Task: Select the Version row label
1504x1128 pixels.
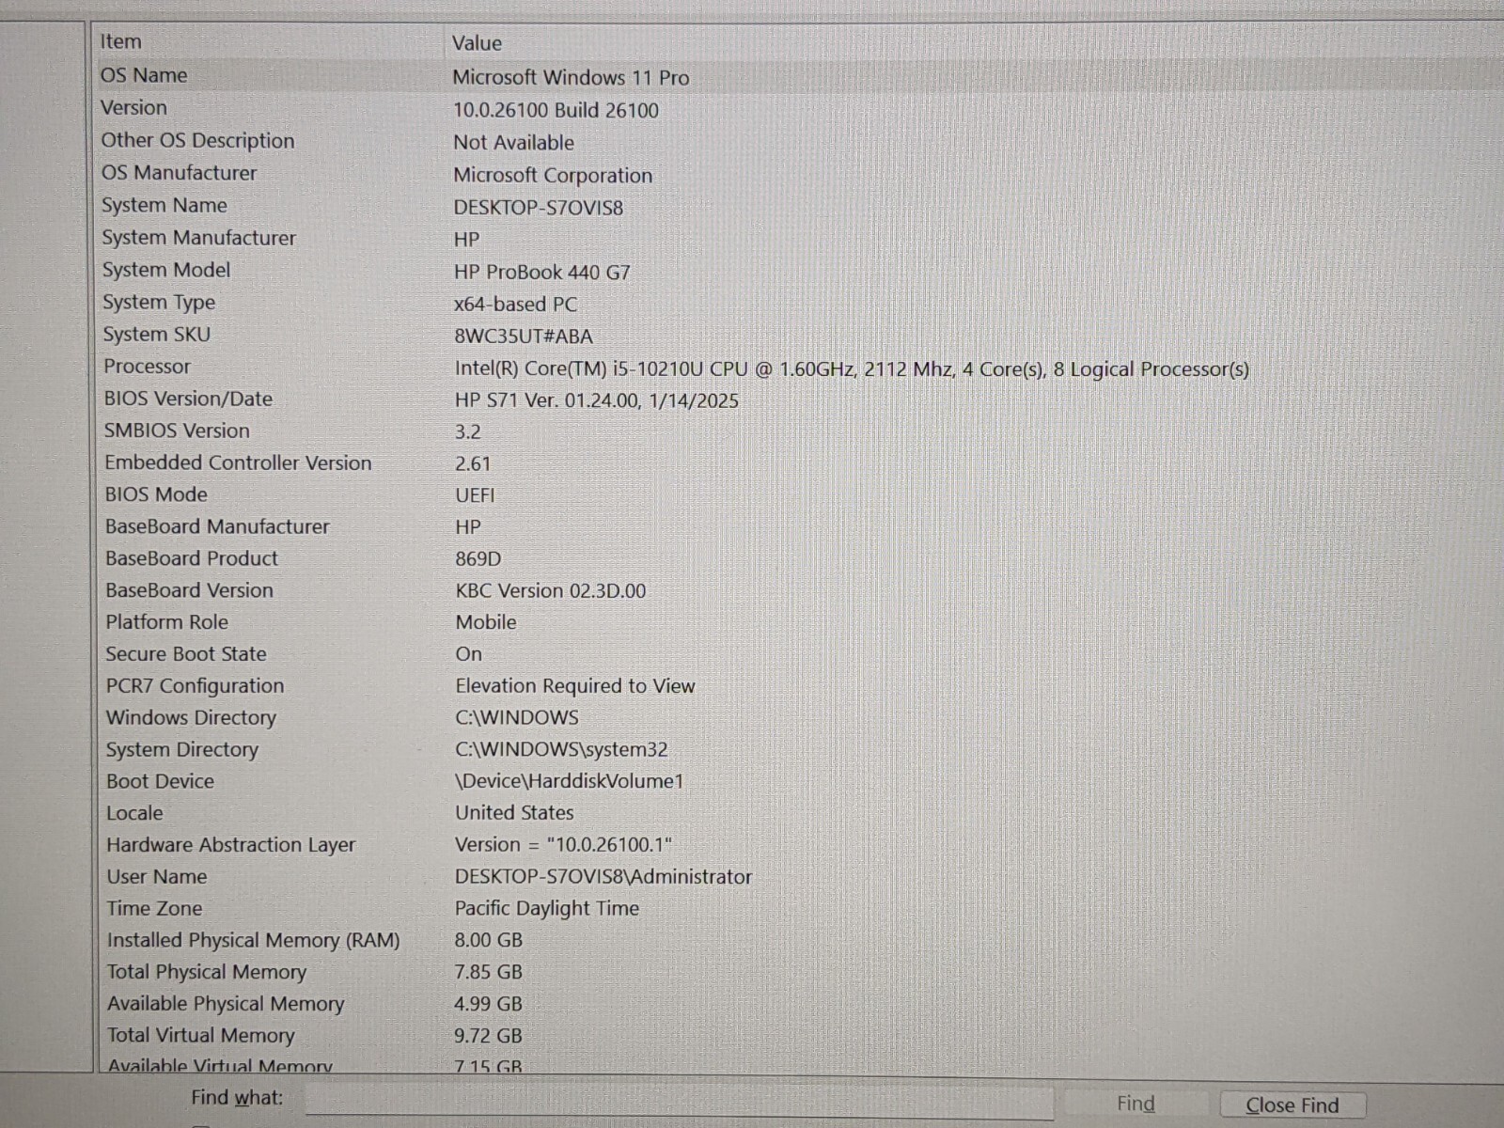Action: (x=133, y=107)
